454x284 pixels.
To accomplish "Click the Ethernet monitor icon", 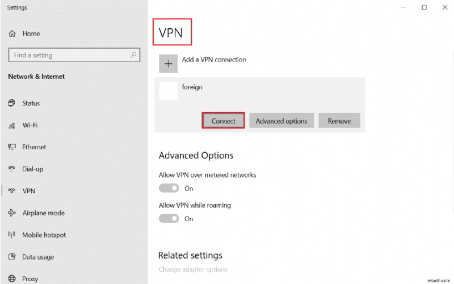I will (12, 147).
